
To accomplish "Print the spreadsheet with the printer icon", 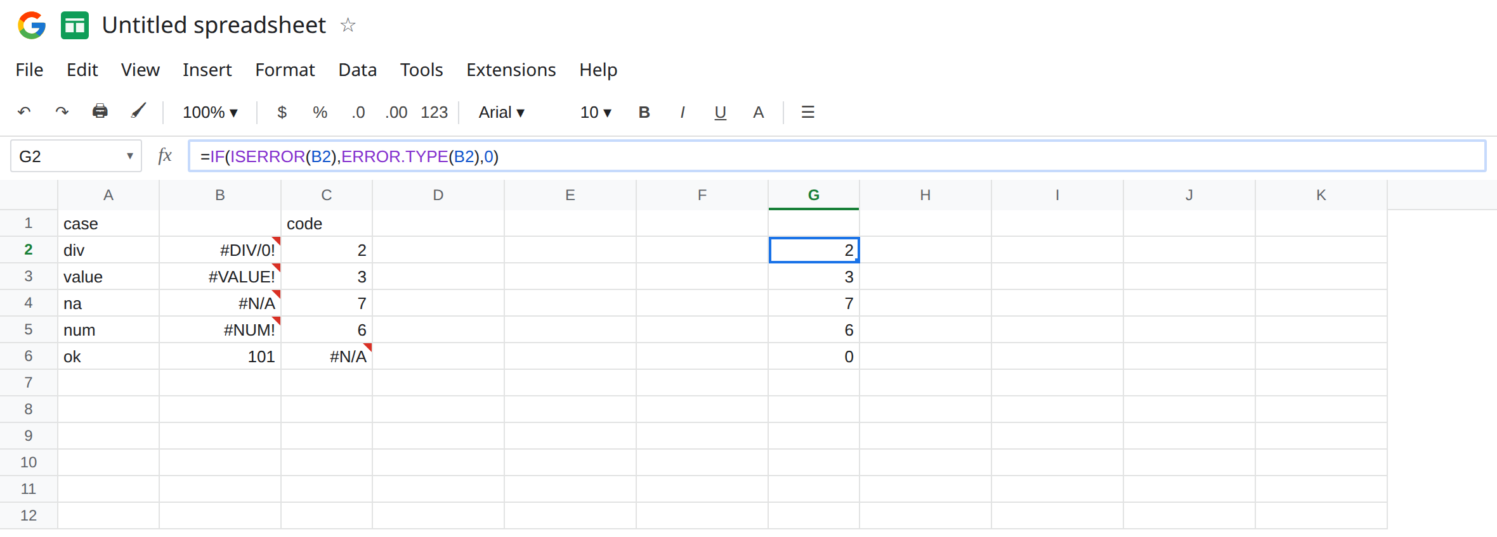I will point(100,111).
